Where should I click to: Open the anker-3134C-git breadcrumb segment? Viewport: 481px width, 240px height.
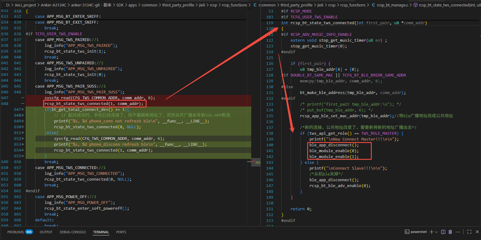tap(91, 5)
